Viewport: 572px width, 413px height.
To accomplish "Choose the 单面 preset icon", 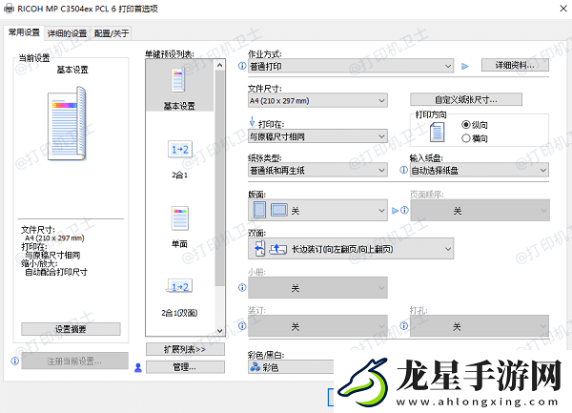I will (180, 218).
